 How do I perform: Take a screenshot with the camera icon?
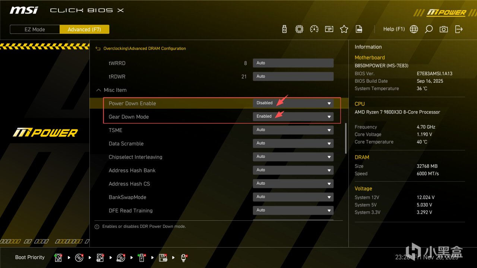point(443,29)
